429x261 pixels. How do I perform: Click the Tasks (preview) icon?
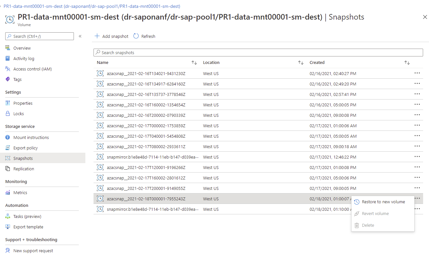pos(8,216)
